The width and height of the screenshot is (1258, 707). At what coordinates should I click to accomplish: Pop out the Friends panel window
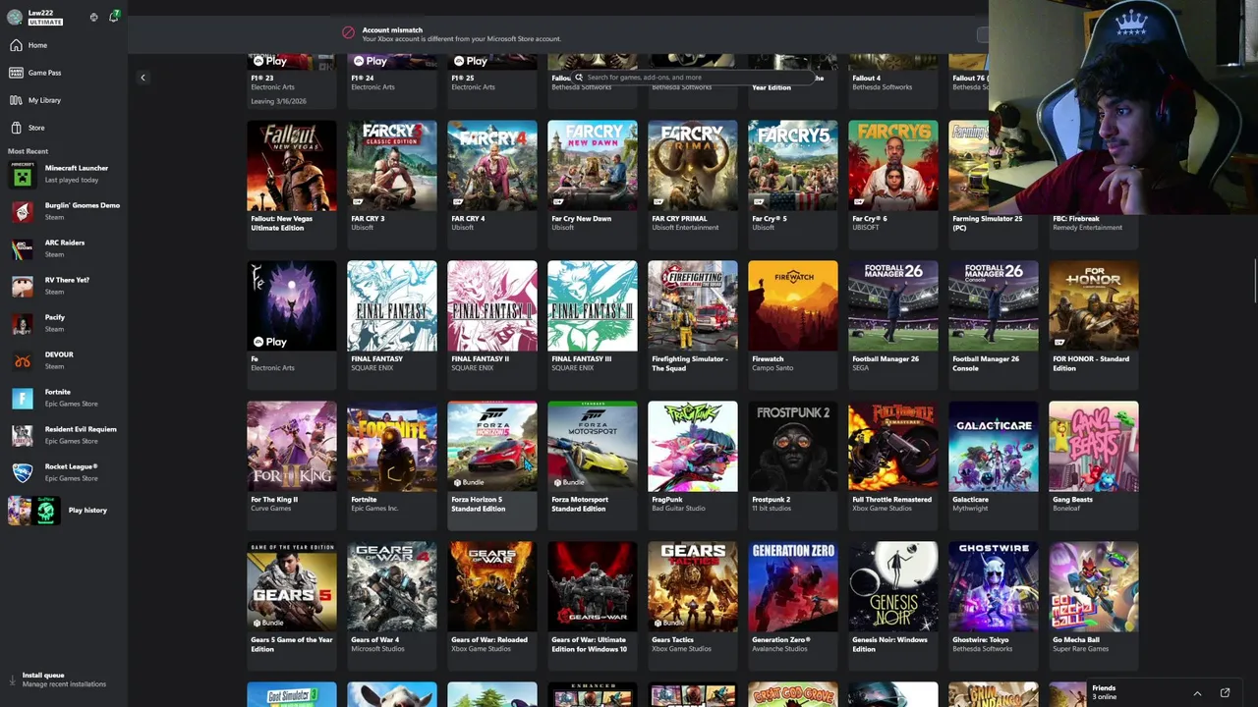[x=1225, y=693]
